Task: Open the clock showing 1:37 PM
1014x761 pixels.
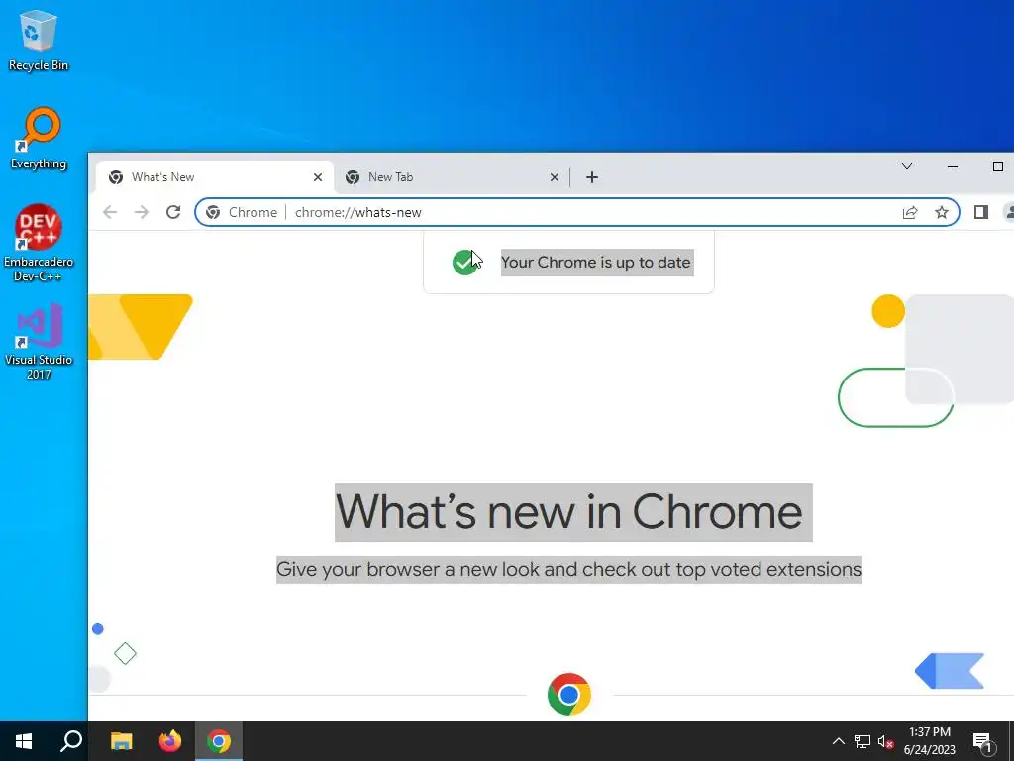Action: pyautogui.click(x=929, y=741)
